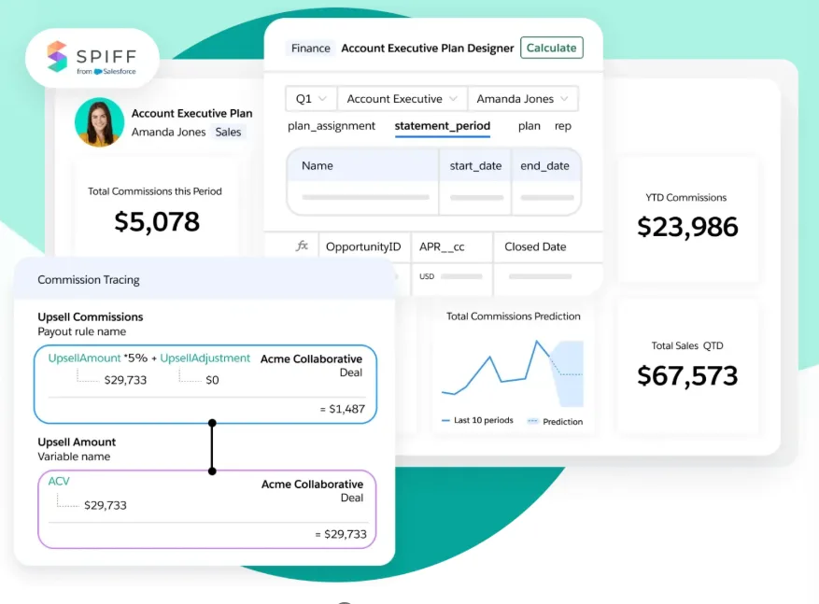Open the Account Executive dropdown
The height and width of the screenshot is (604, 819).
point(402,98)
